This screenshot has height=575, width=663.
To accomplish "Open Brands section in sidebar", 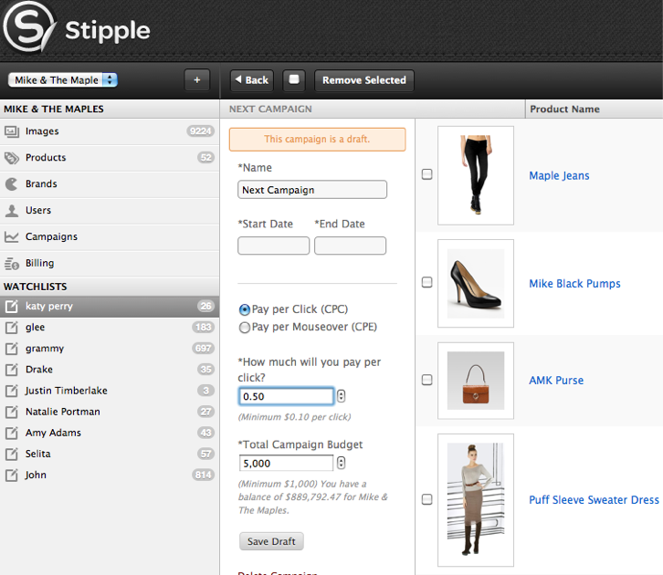I will 110,184.
